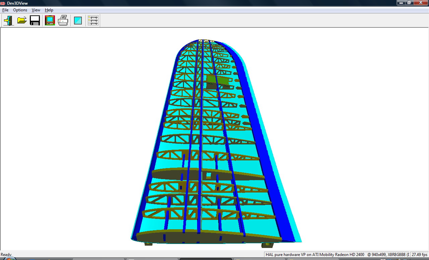Open the File menu
The image size is (429, 260).
click(5, 10)
